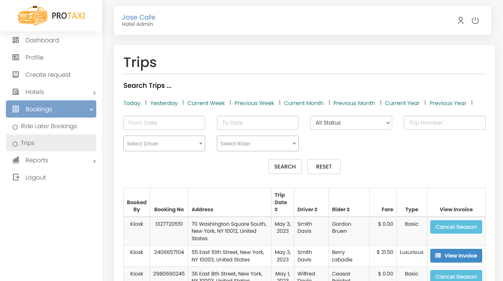This screenshot has height=281, width=503.
Task: Click the Reports bar chart icon
Action: pyautogui.click(x=16, y=160)
